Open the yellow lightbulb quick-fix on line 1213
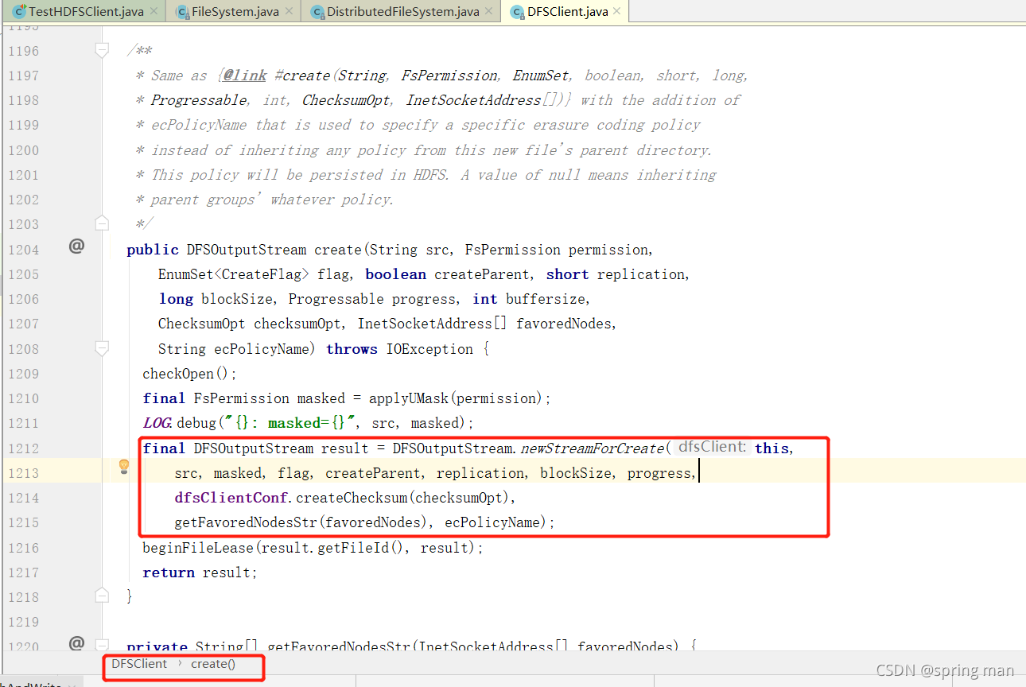 point(124,467)
